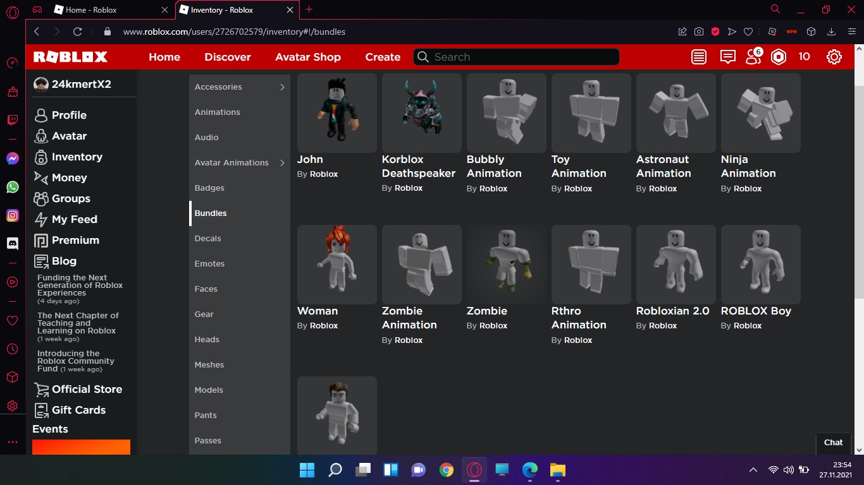Click the browser address bar URL

click(234, 32)
